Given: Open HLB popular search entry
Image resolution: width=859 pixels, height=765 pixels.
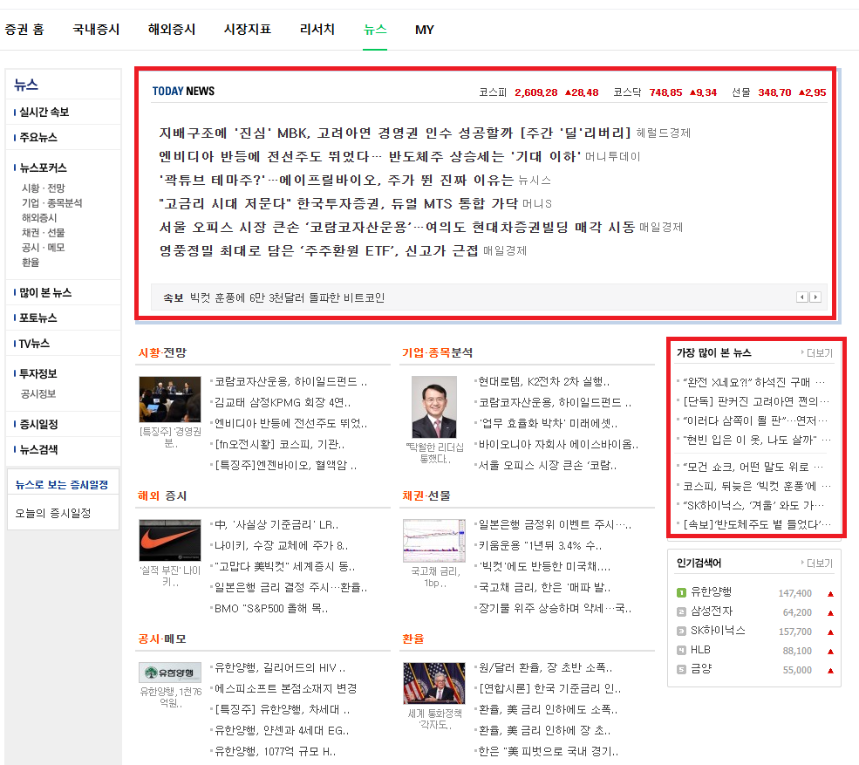Looking at the screenshot, I should (700, 650).
